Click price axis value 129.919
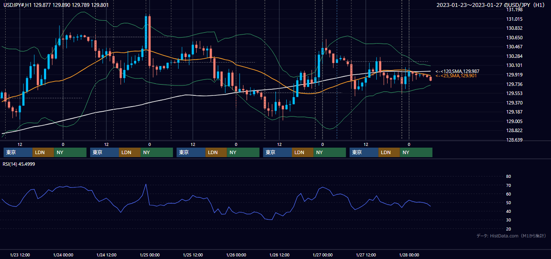Viewport: 551px width, 259px height. [x=514, y=75]
